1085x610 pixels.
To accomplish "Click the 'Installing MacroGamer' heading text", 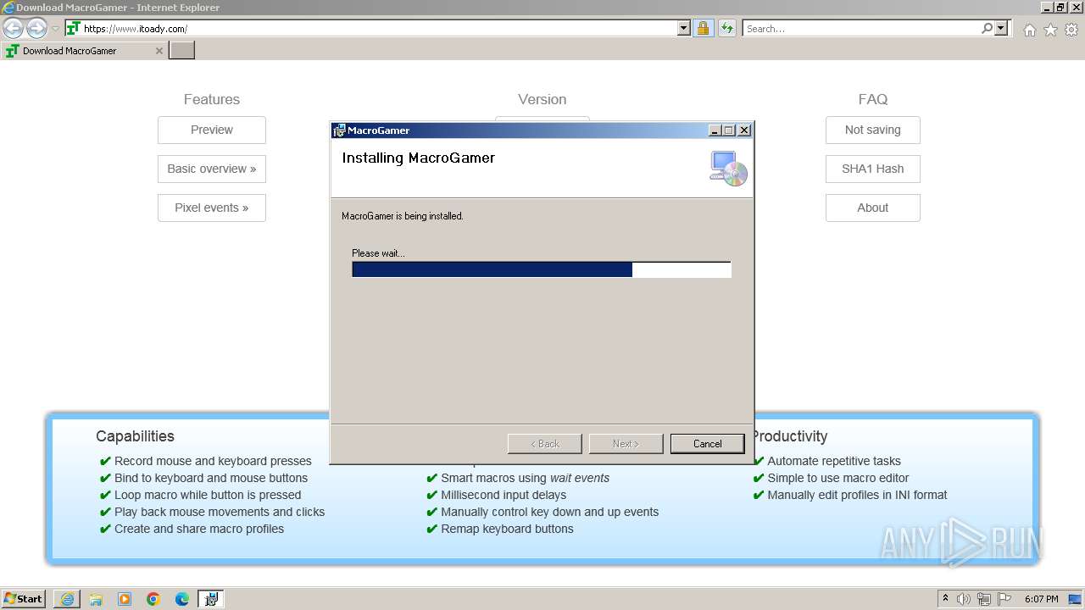I will point(418,158).
